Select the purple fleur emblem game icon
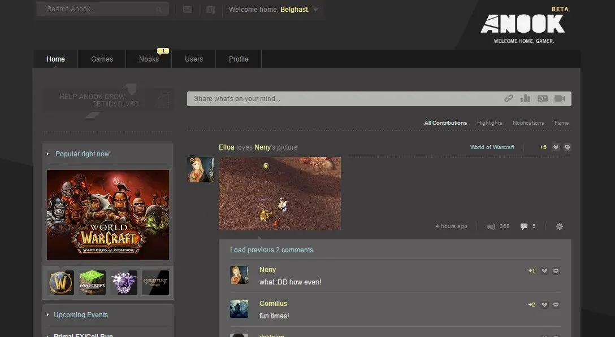This screenshot has height=337, width=615. pyautogui.click(x=124, y=283)
